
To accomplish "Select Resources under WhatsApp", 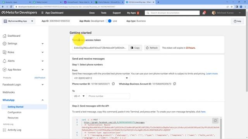I will [x=13, y=118].
